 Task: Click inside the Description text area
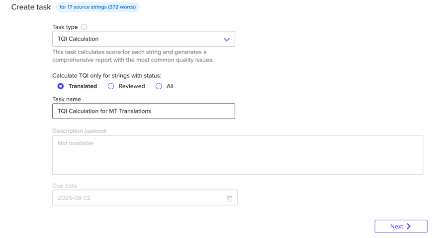click(x=237, y=155)
